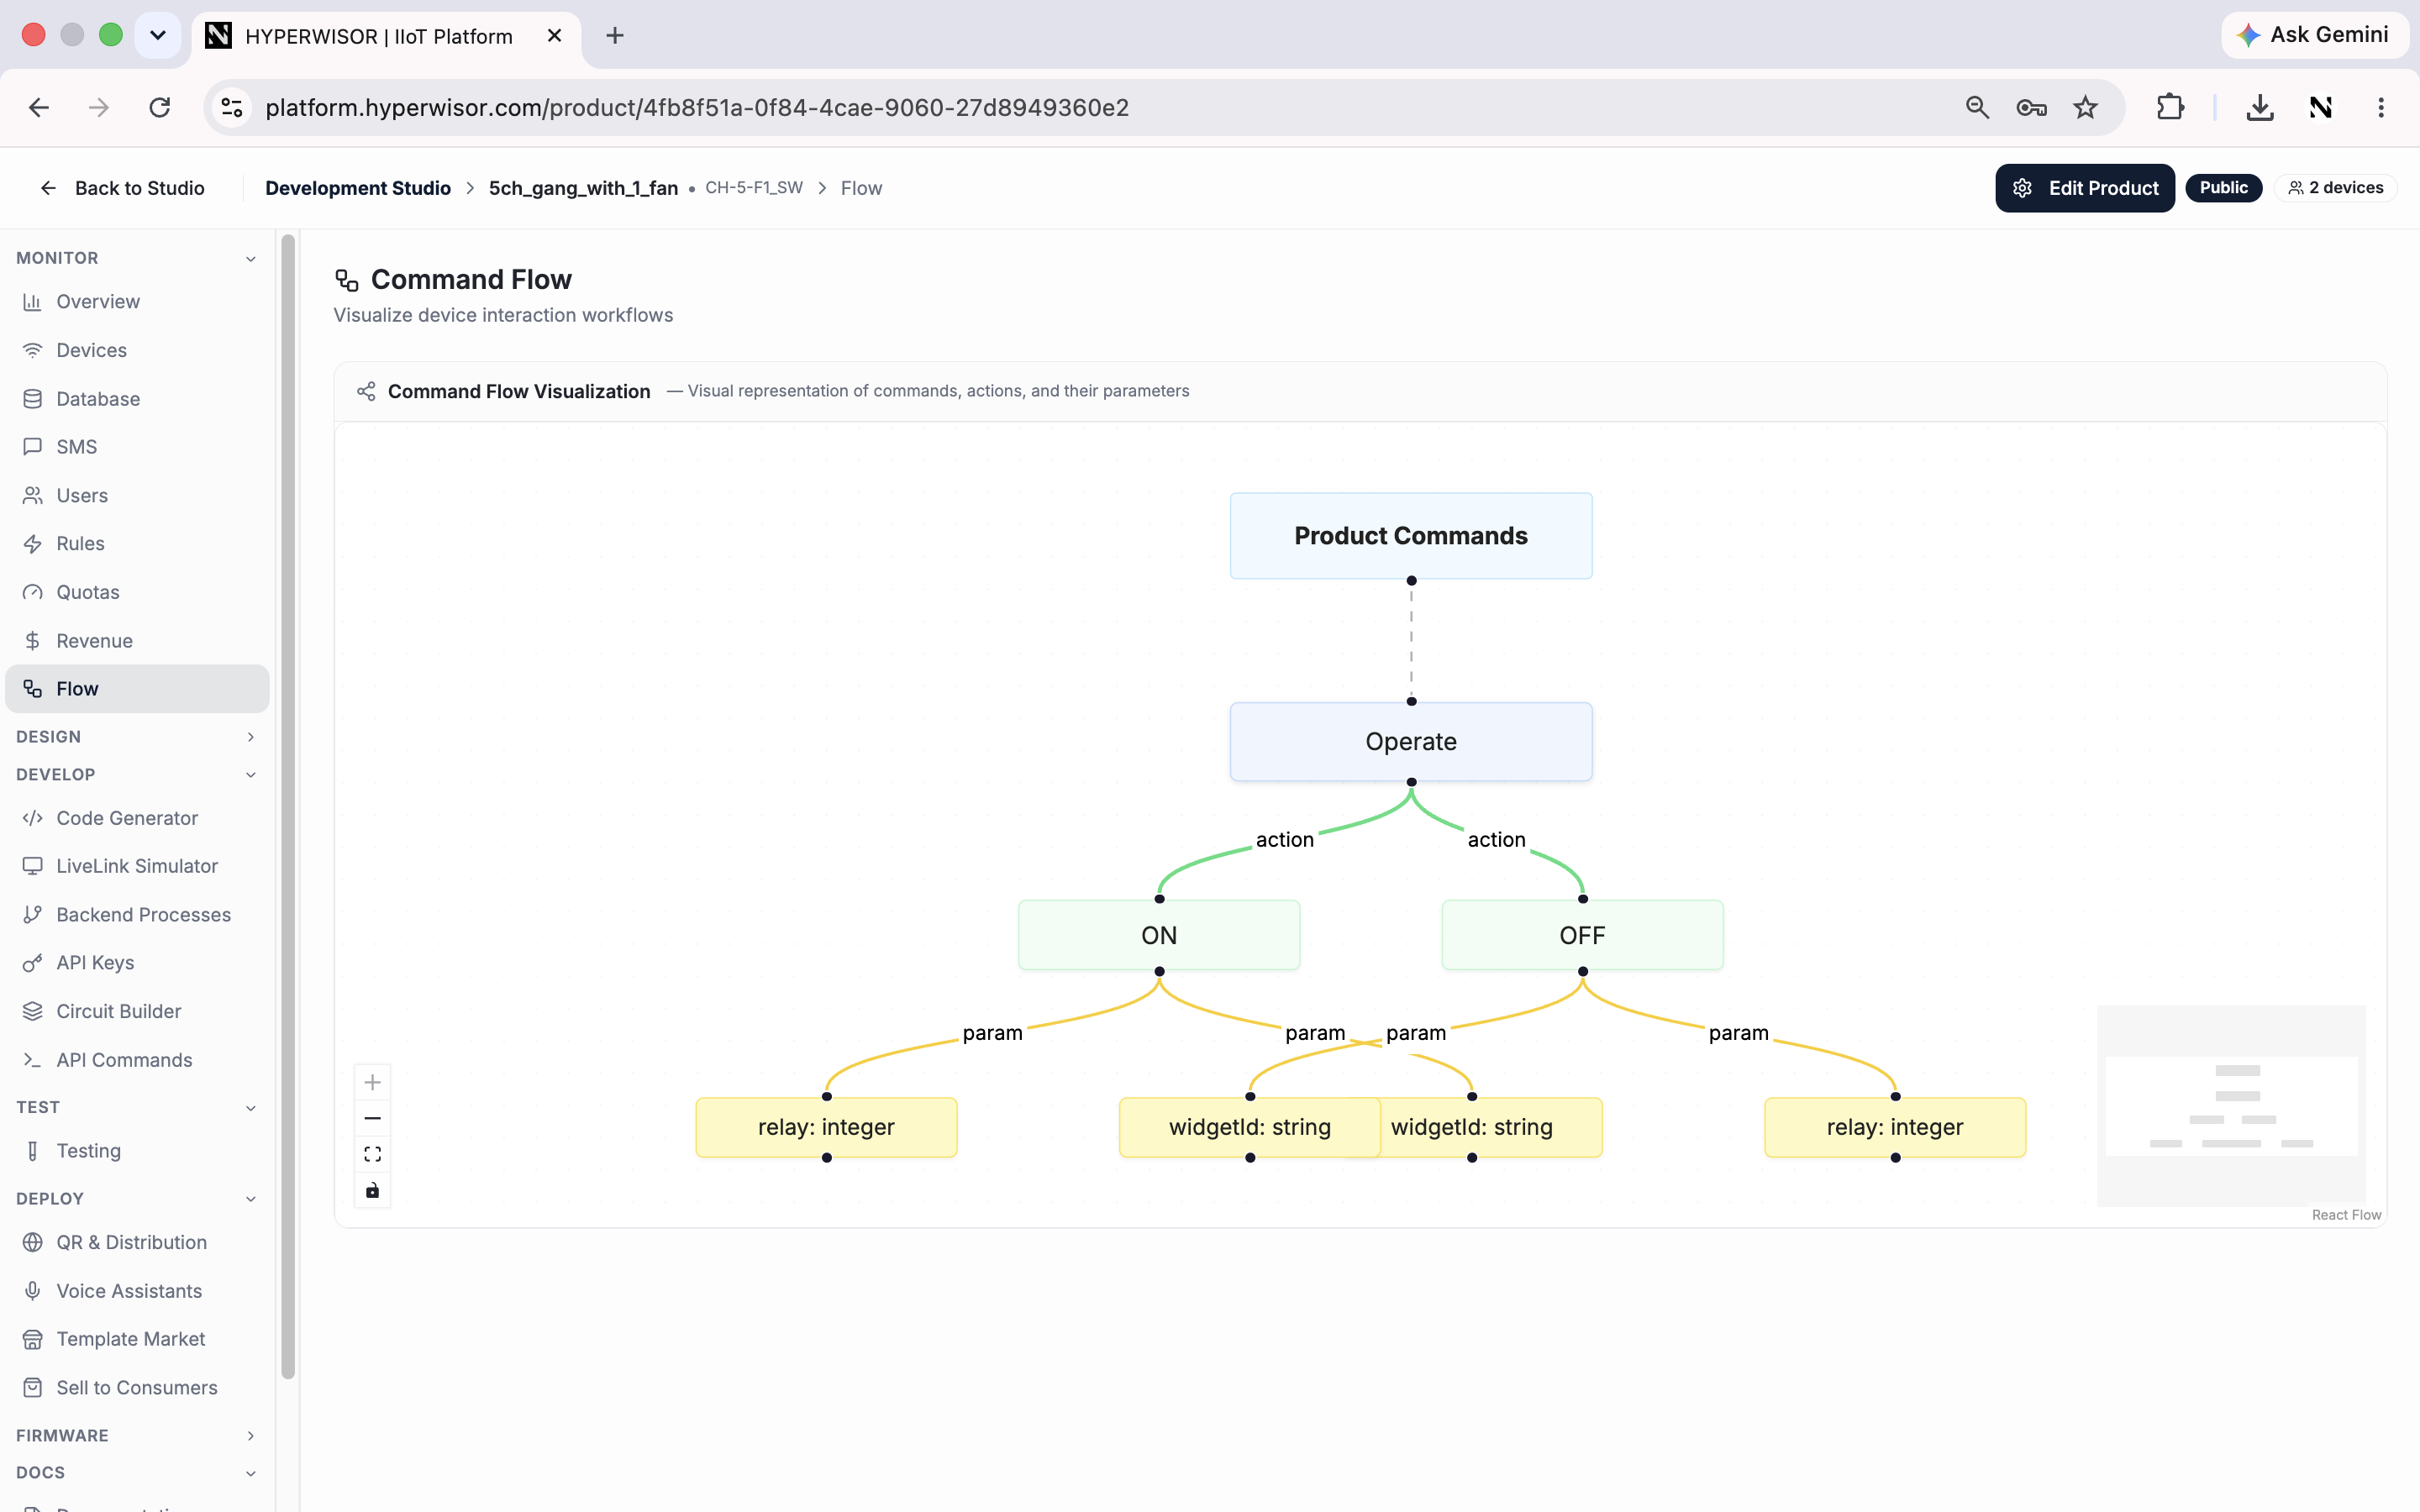Click the Edit Product button
The height and width of the screenshot is (1512, 2420).
2085,188
